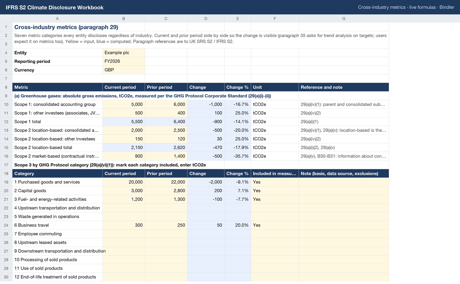Screen dimensions: 460x284
Task: Select 'Scope 1: other investees' row label
Action: (57, 113)
